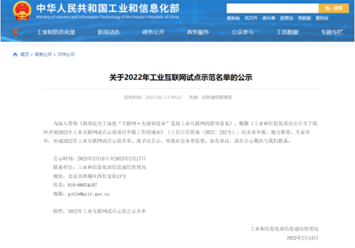
Task: Click the 统一搜索 search button
Action: (x=334, y=8)
